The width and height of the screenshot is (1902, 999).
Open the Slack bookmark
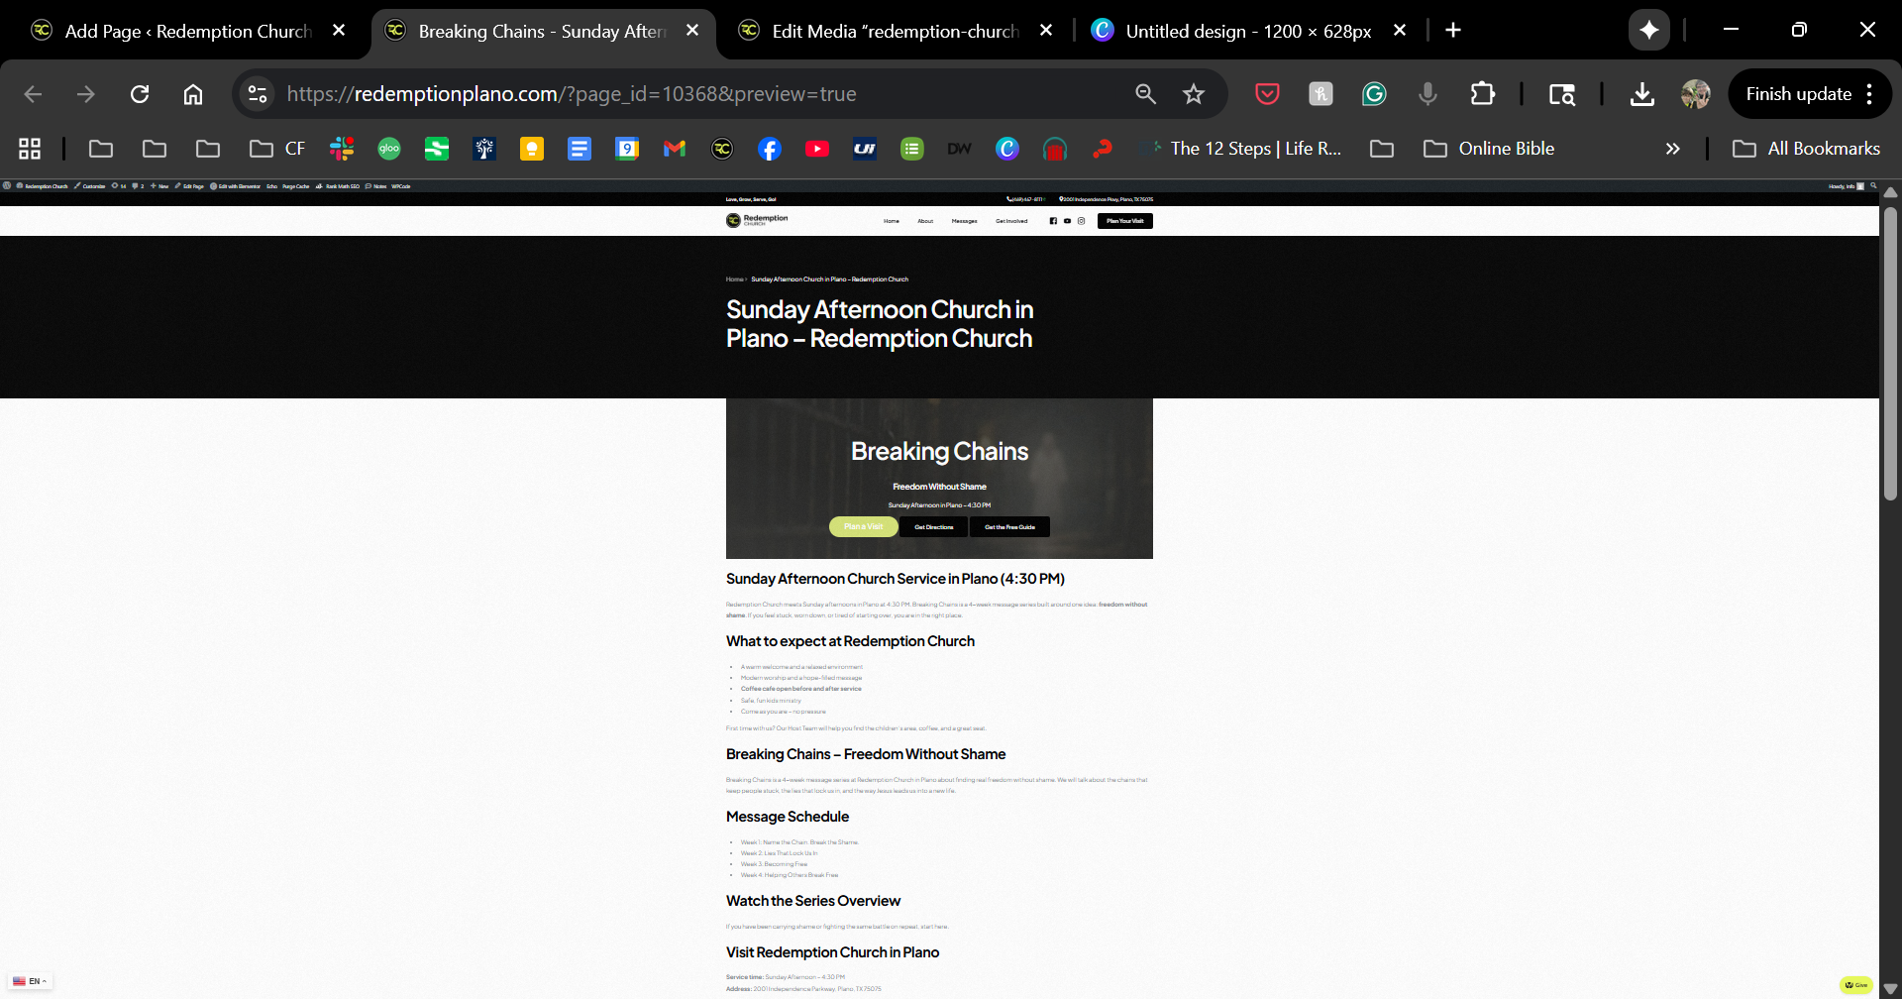(x=342, y=149)
